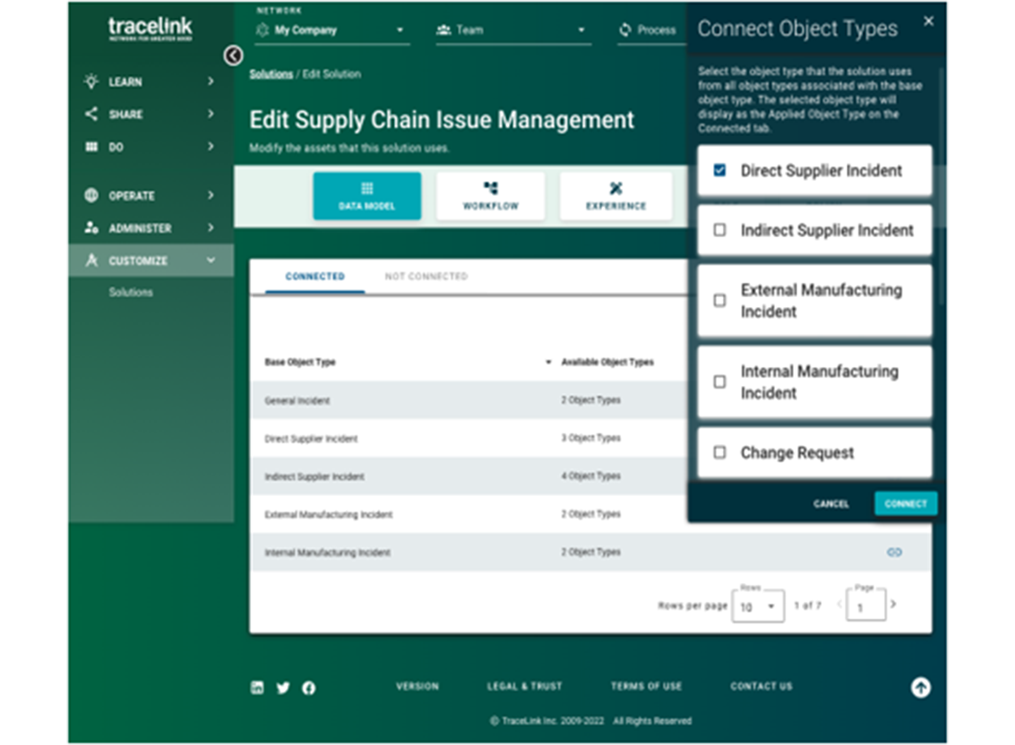Click the tracelink logo
Image resolution: width=1015 pixels, height=745 pixels.
click(151, 29)
